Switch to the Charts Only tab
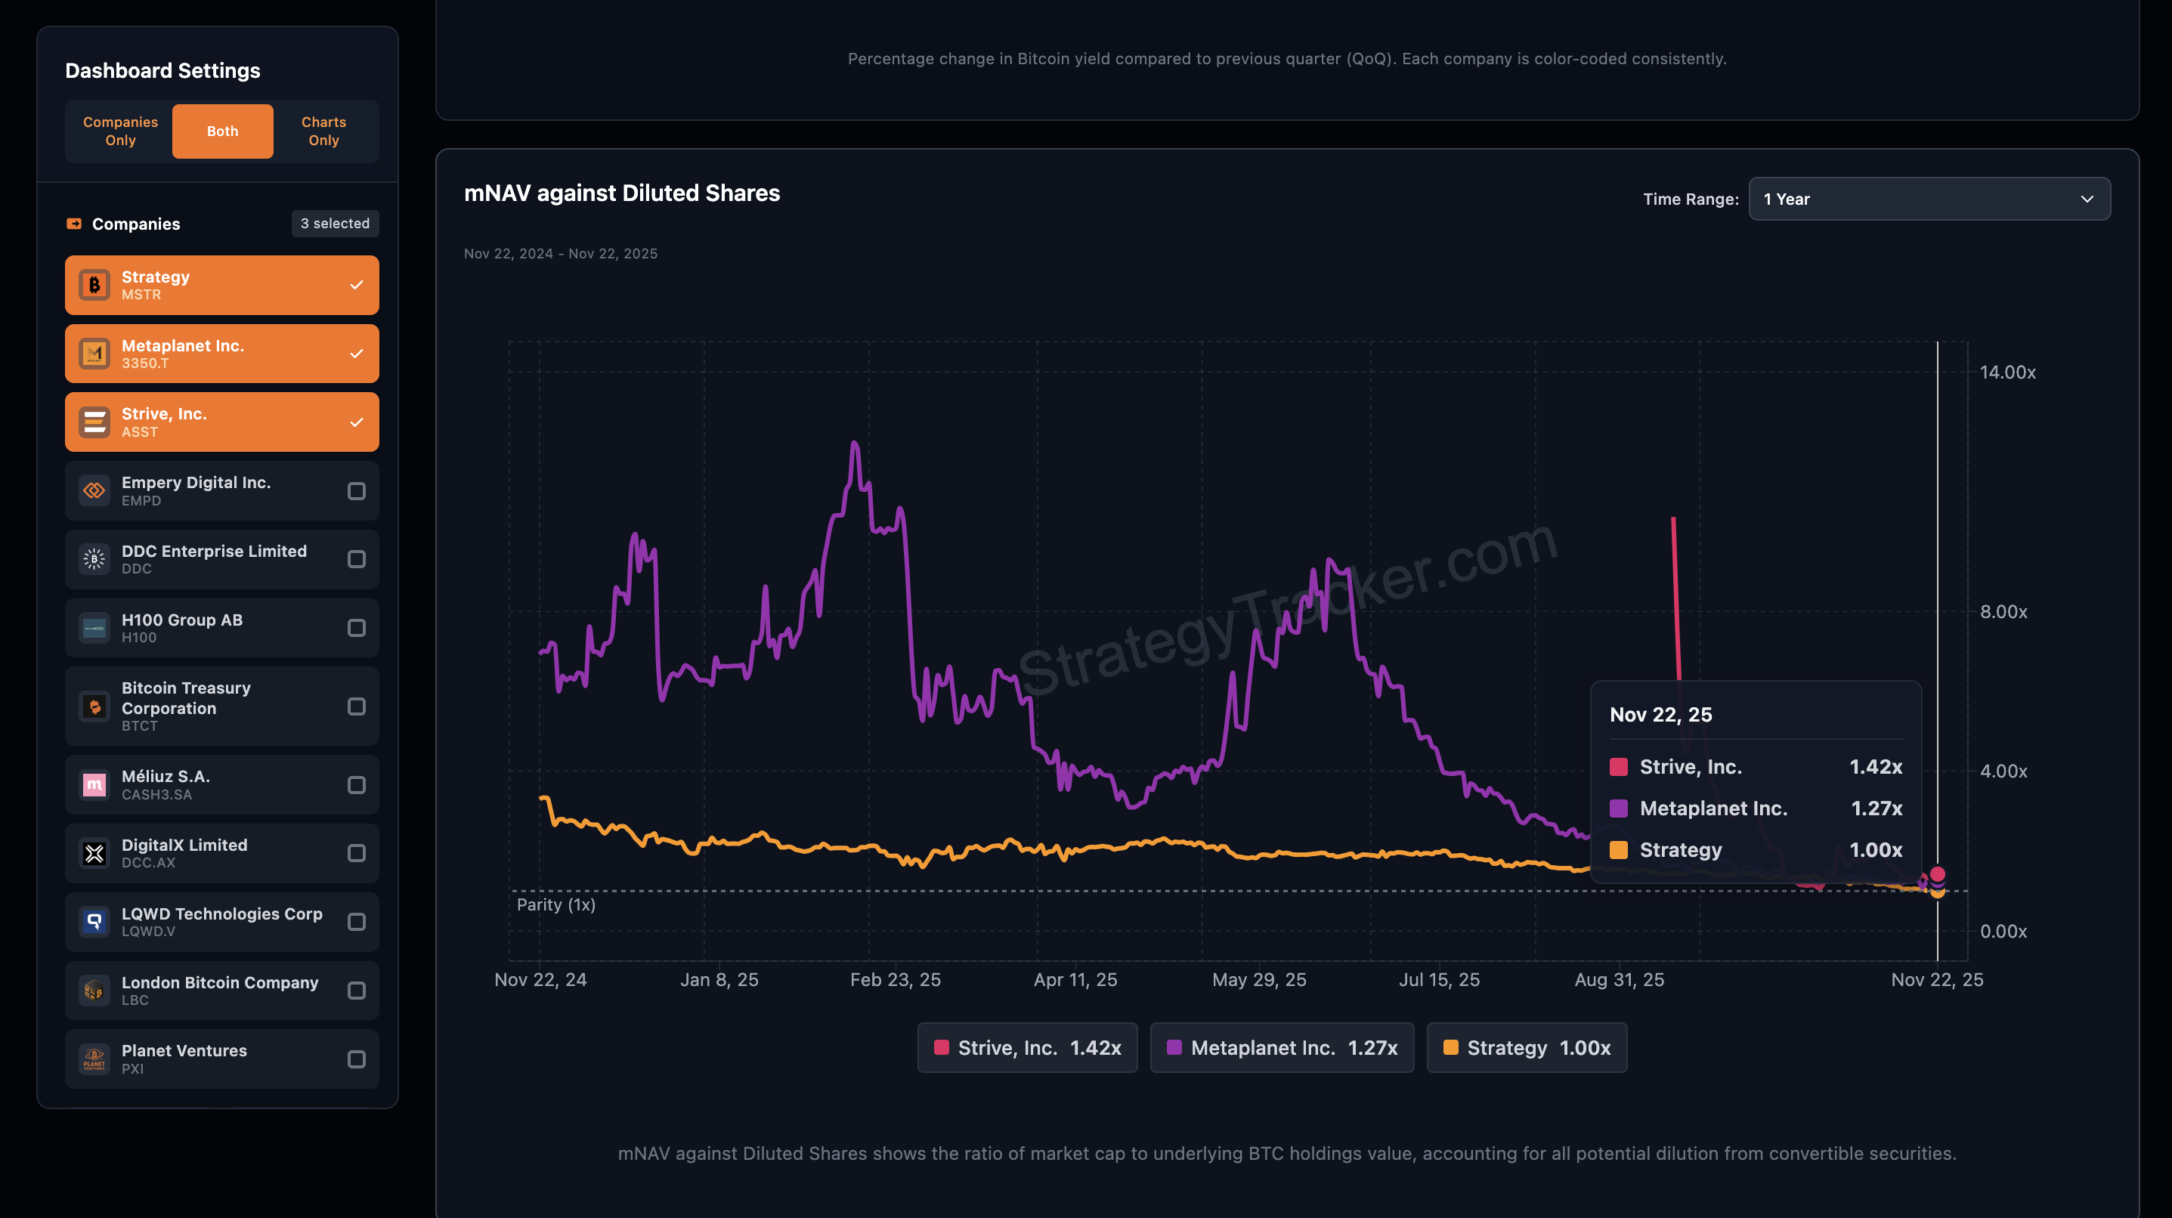The image size is (2172, 1218). pos(323,131)
